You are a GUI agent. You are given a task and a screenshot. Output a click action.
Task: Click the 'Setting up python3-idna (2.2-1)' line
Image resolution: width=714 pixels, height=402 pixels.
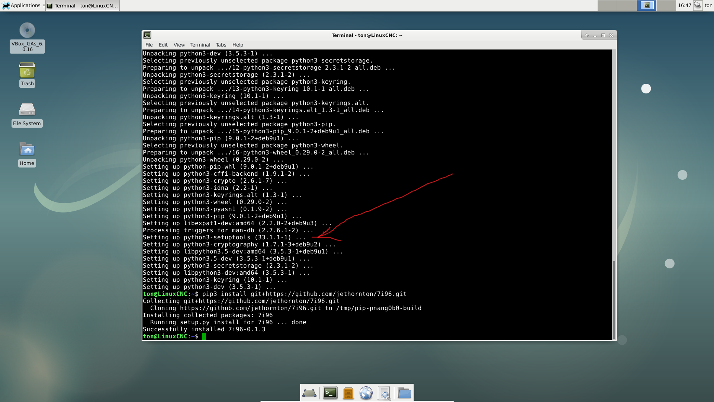coord(208,188)
